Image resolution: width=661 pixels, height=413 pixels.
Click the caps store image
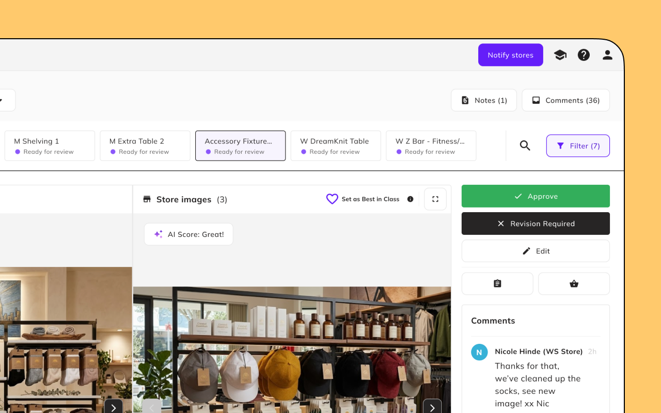coord(292,350)
